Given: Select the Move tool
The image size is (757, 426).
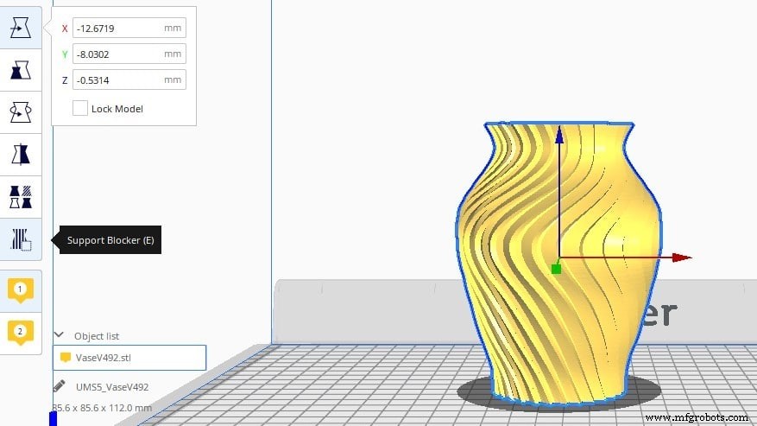Looking at the screenshot, I should (x=21, y=28).
